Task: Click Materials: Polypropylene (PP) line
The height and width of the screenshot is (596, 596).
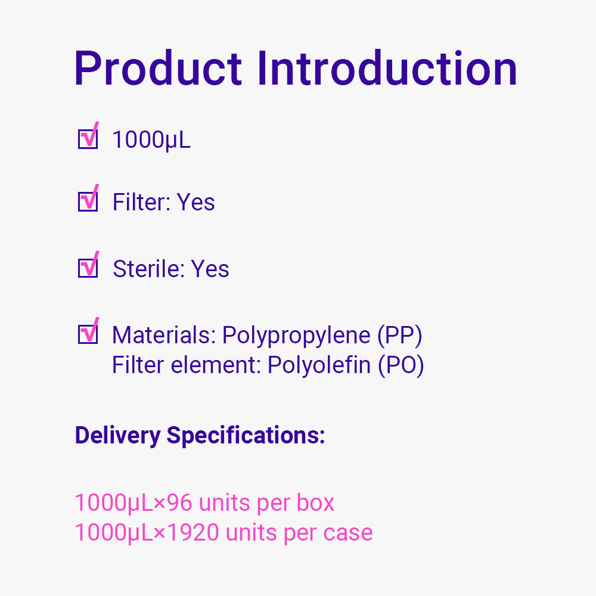Action: pyautogui.click(x=267, y=336)
